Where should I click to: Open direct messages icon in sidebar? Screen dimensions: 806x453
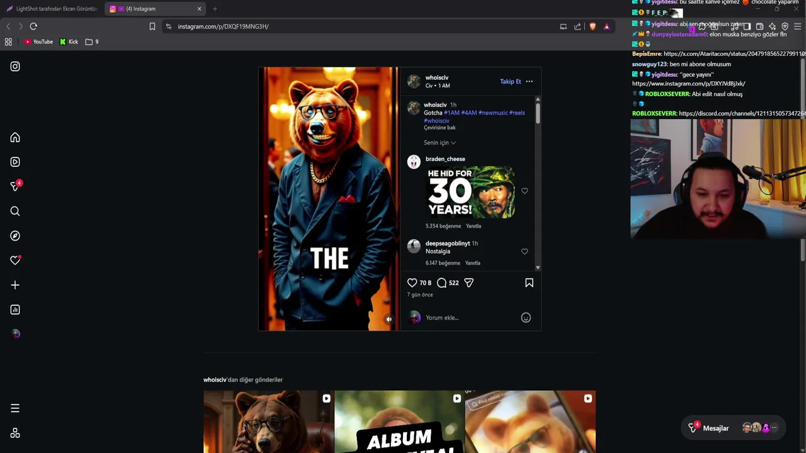click(x=15, y=186)
